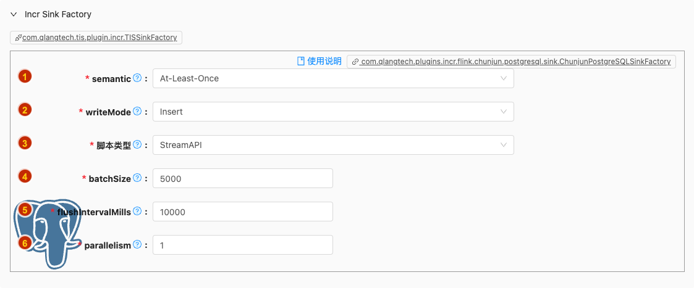Image resolution: width=694 pixels, height=288 pixels.
Task: Collapse the Incr Sink Factory section
Action: coord(14,14)
